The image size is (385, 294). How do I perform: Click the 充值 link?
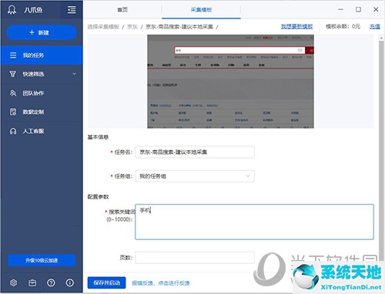tap(375, 26)
